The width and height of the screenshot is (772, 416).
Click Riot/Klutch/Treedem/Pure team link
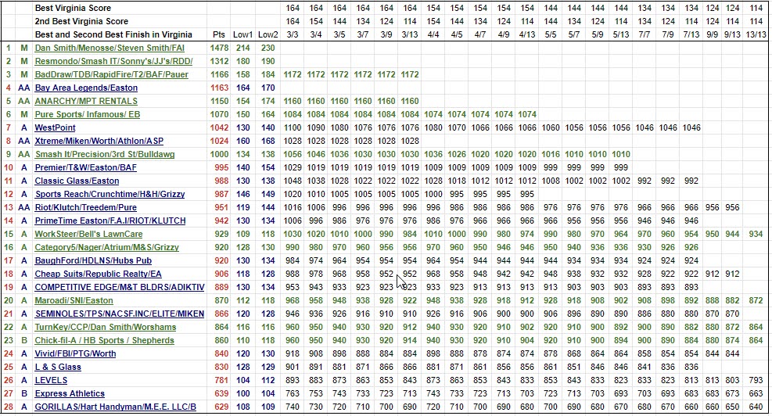coord(86,207)
